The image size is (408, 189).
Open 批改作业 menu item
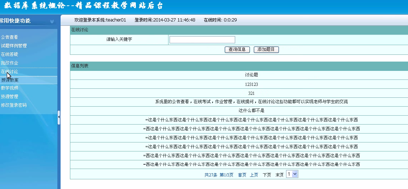[x=9, y=63]
